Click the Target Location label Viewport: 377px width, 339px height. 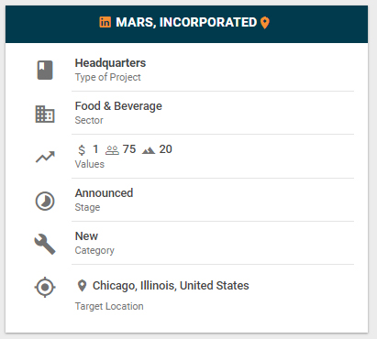click(x=109, y=306)
